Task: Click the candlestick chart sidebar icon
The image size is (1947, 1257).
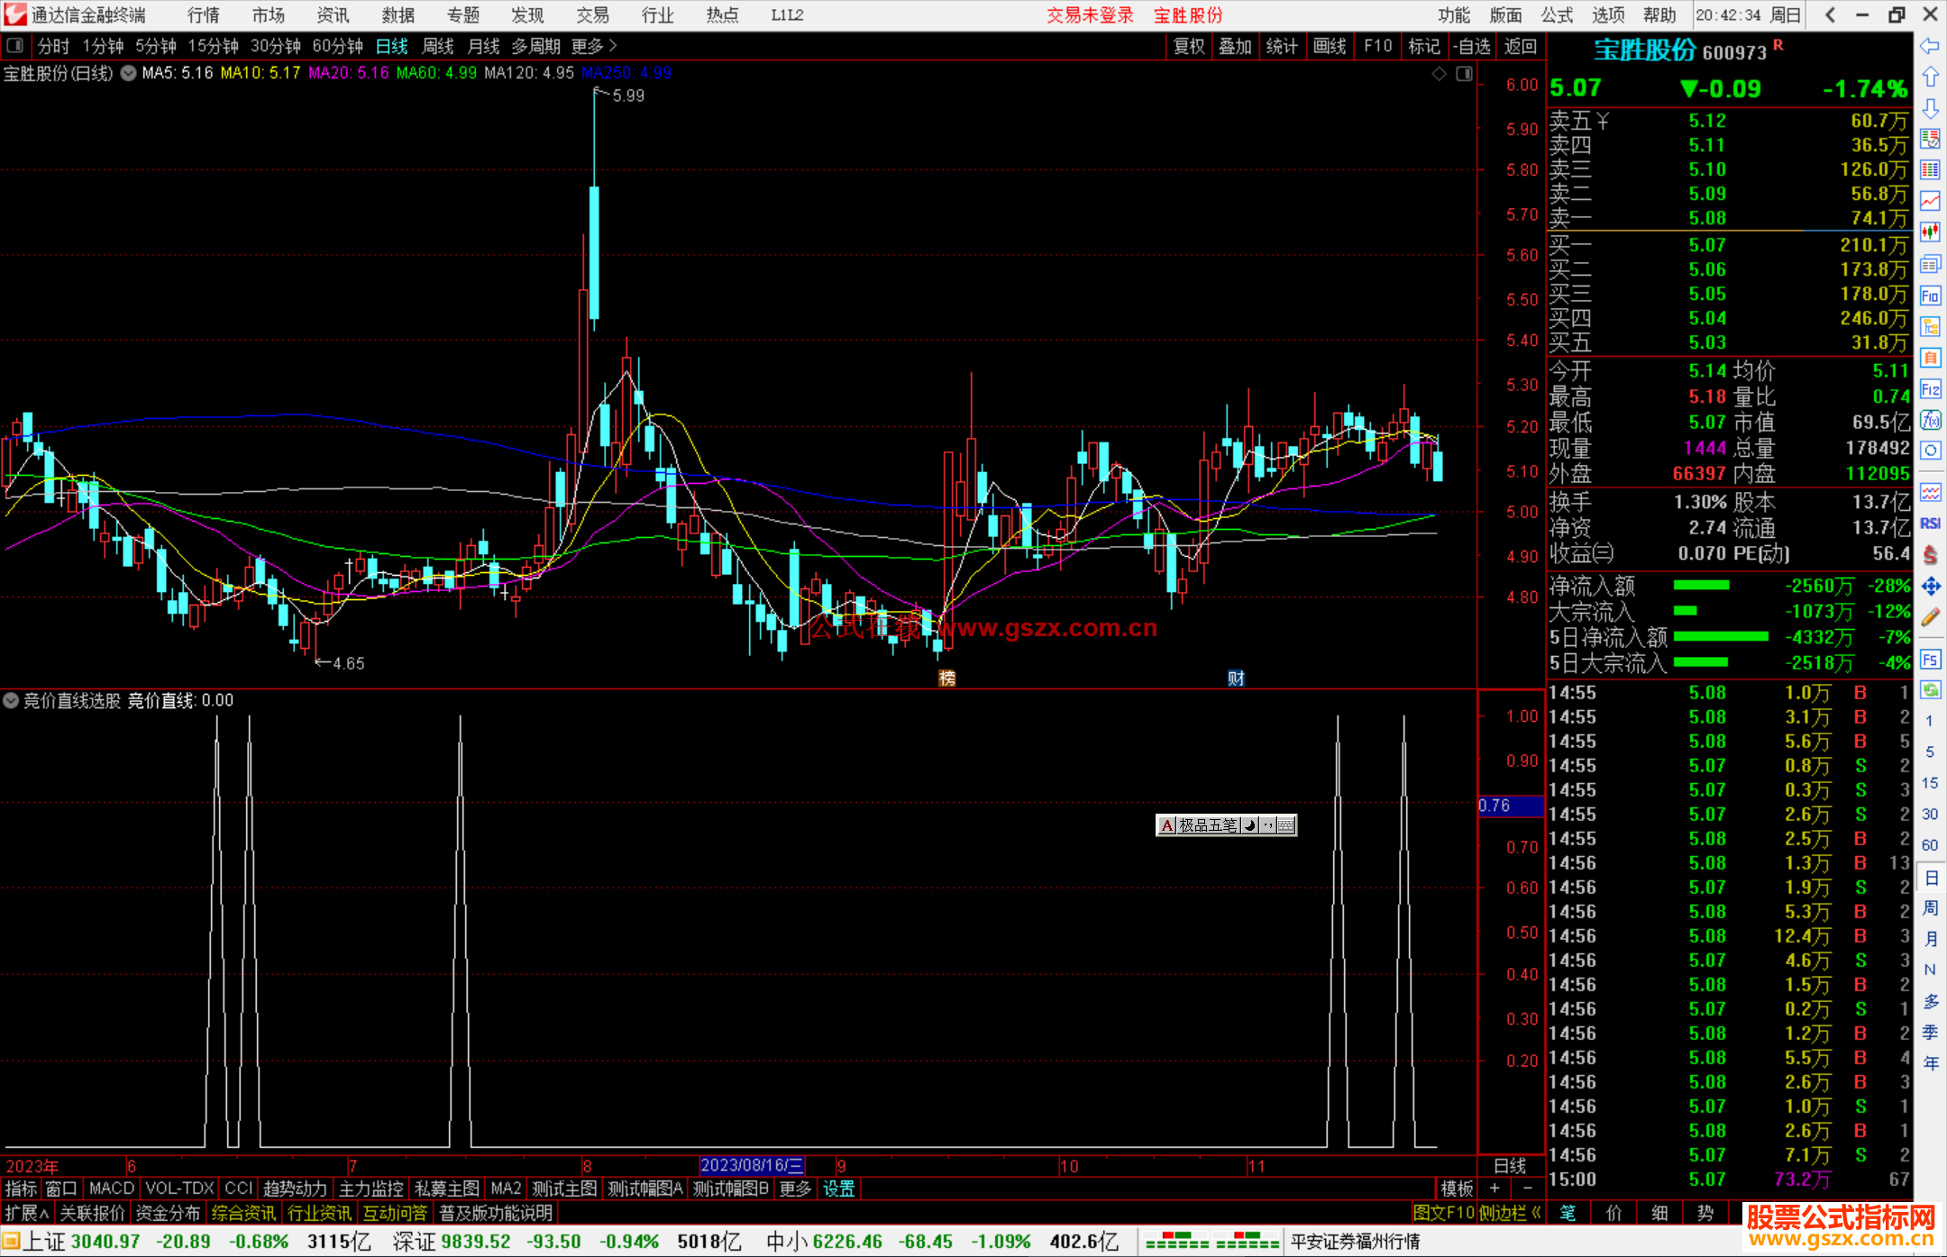Action: tap(1930, 232)
